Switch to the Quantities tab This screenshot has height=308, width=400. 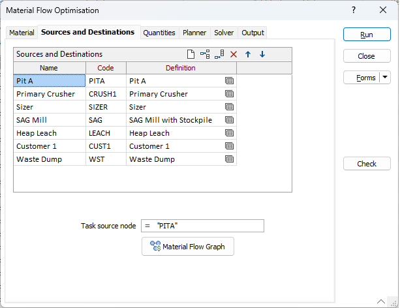coord(159,33)
